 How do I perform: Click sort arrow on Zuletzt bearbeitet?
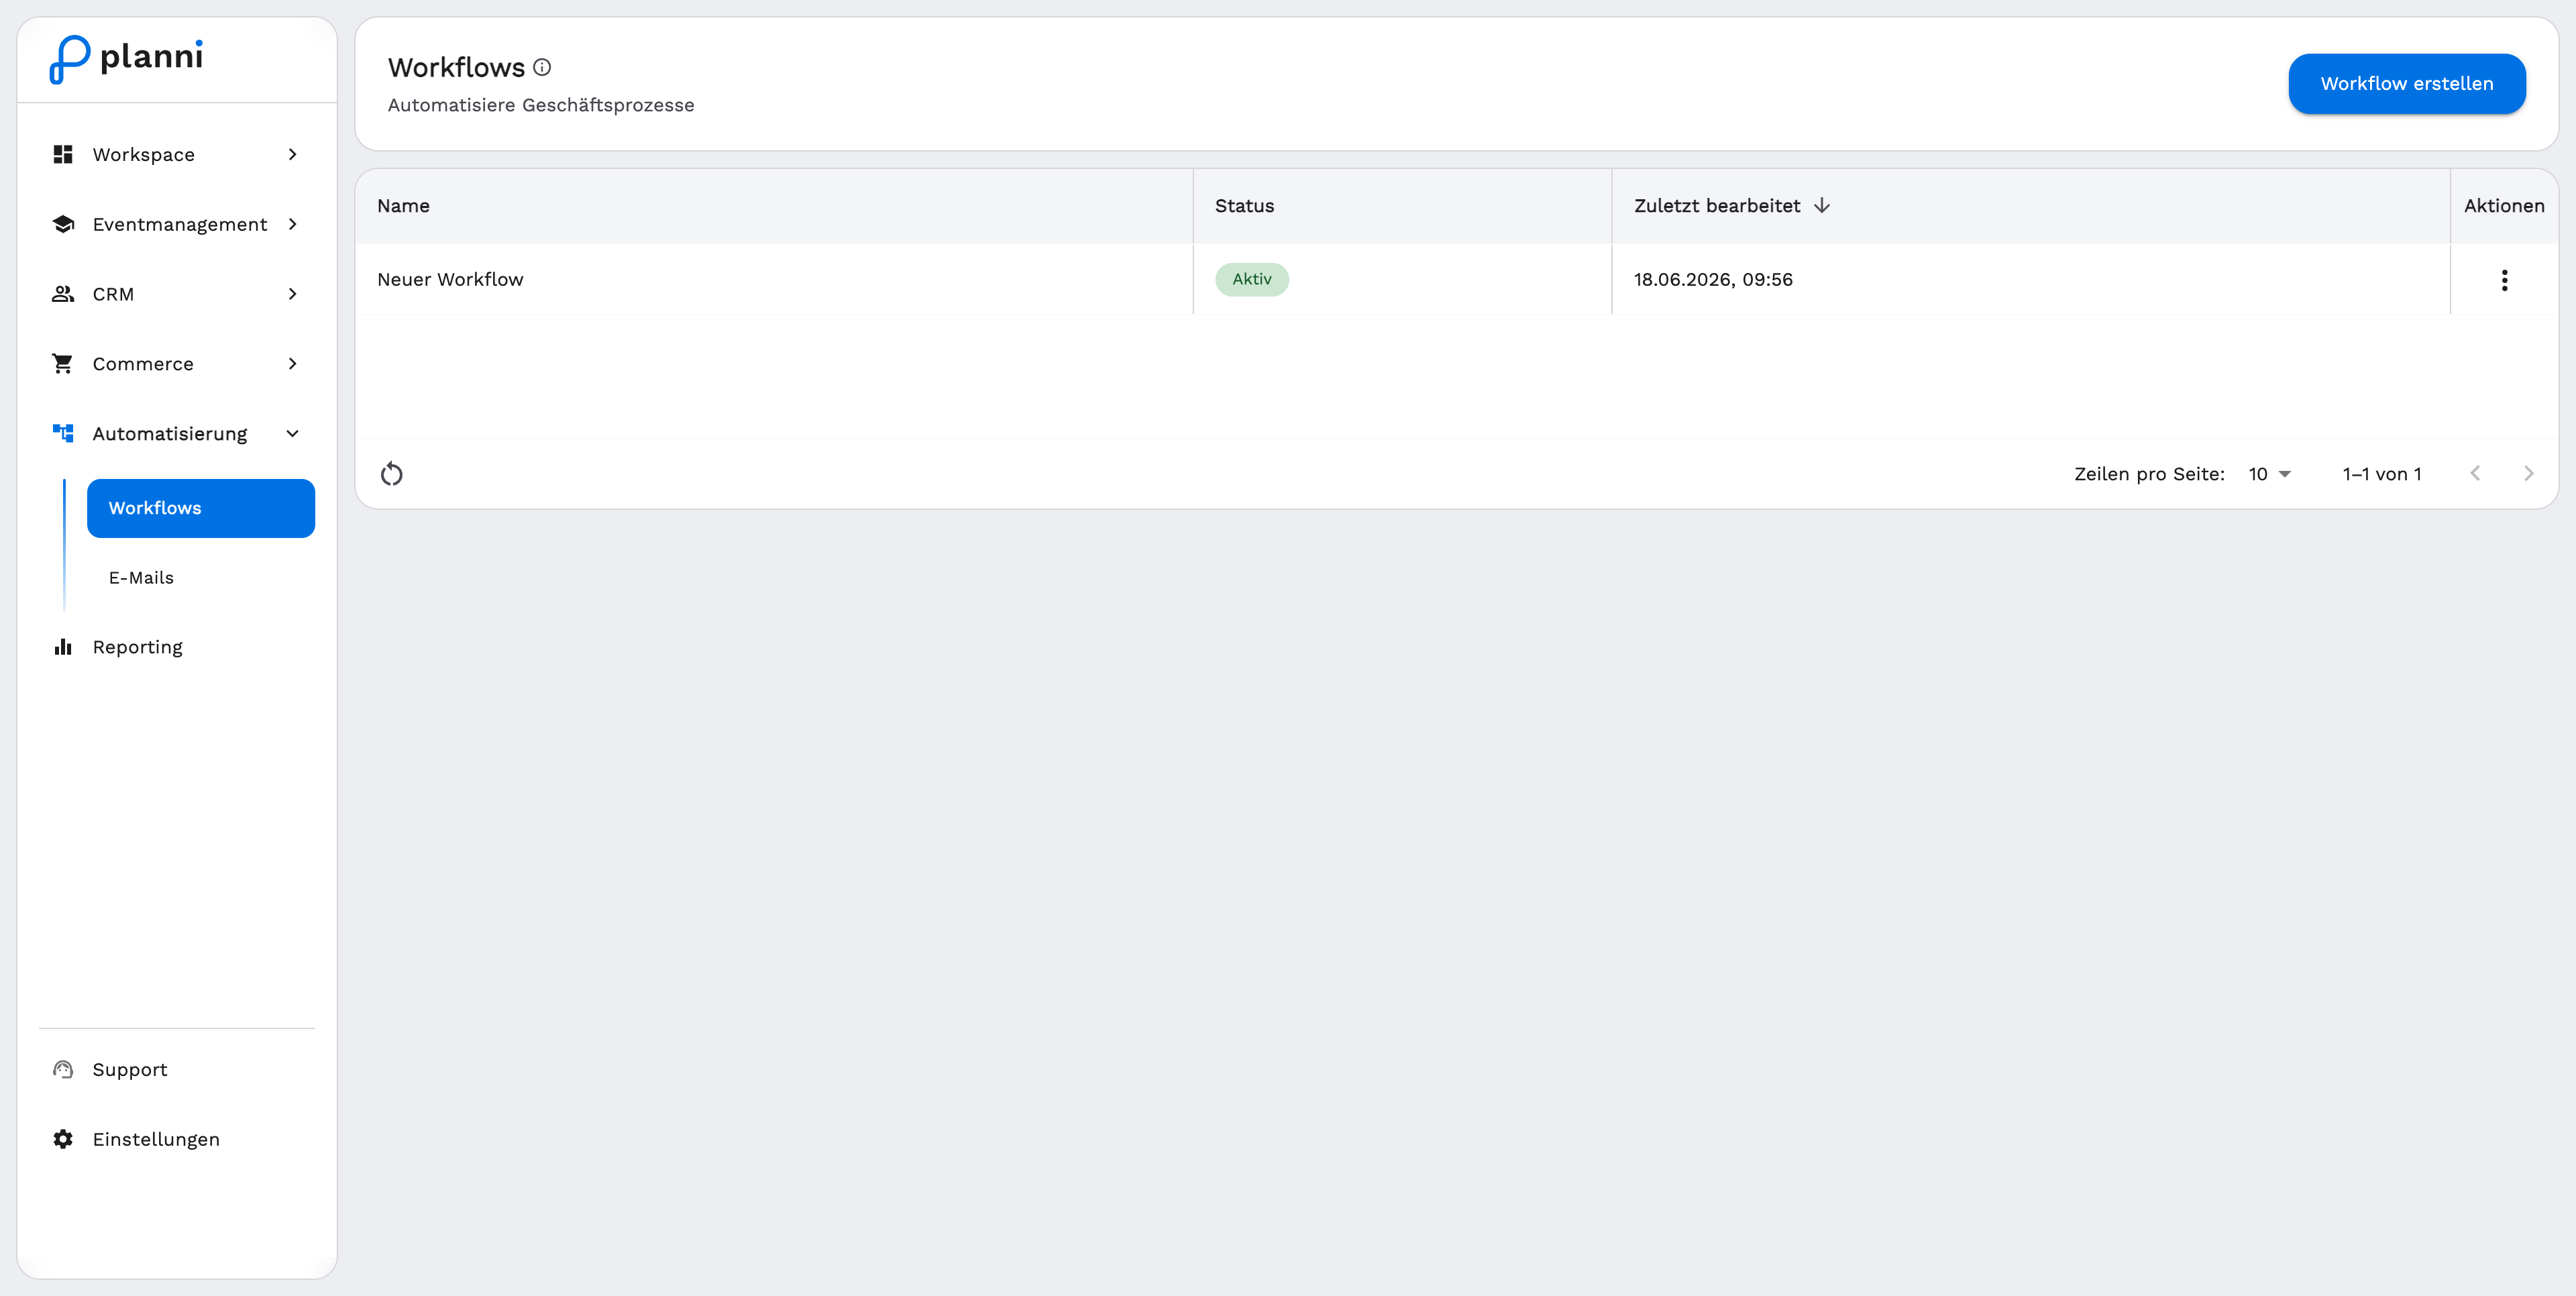point(1822,206)
